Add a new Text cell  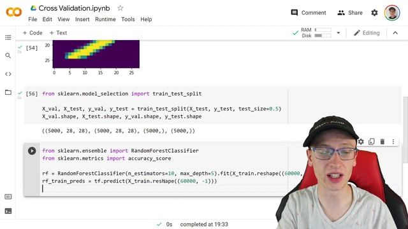(58, 33)
